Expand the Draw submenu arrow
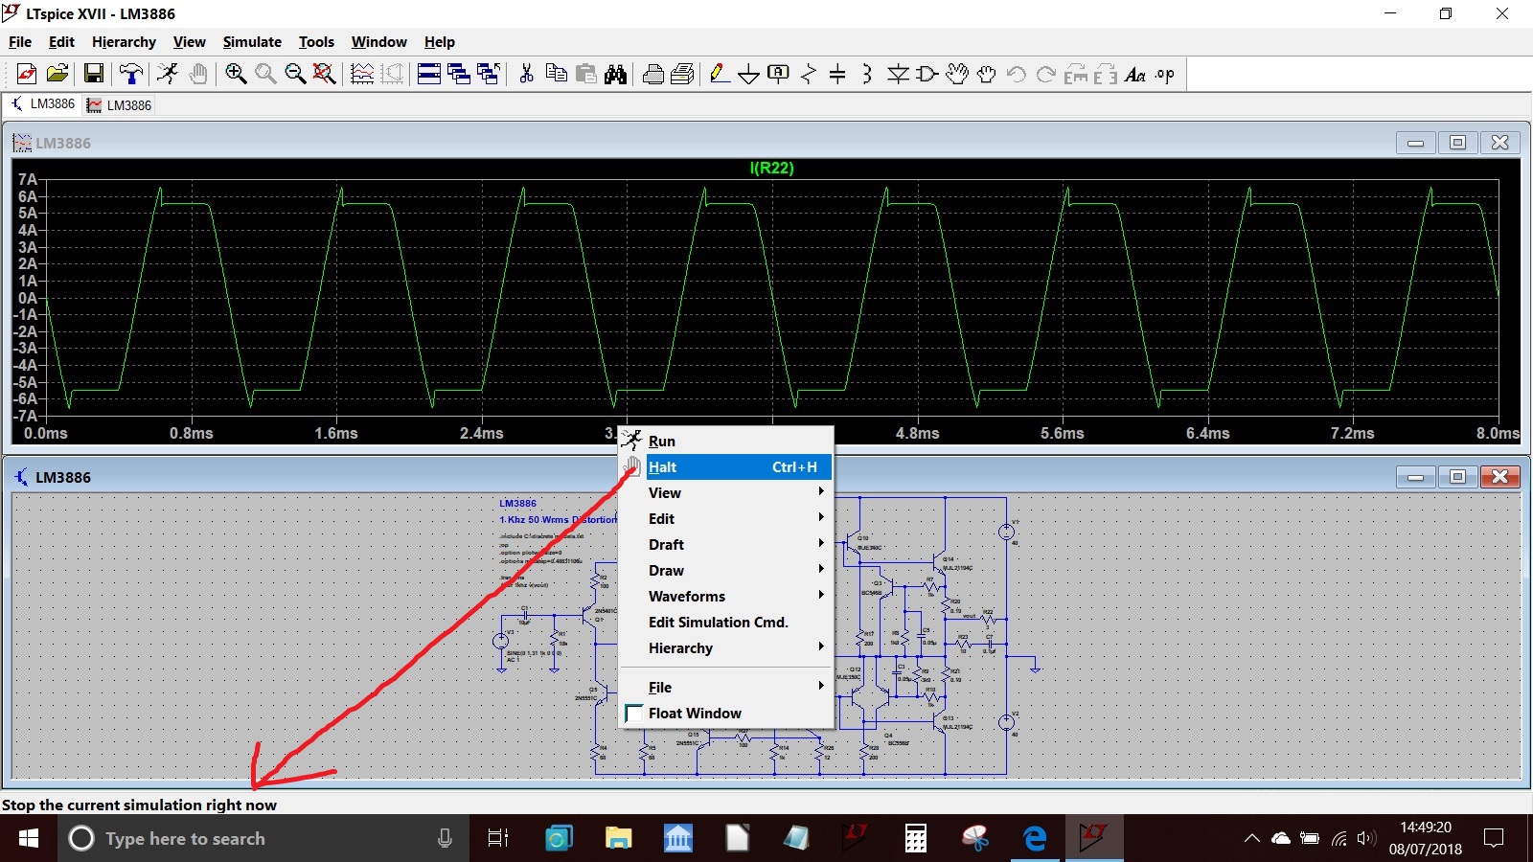The width and height of the screenshot is (1533, 862). pyautogui.click(x=821, y=569)
